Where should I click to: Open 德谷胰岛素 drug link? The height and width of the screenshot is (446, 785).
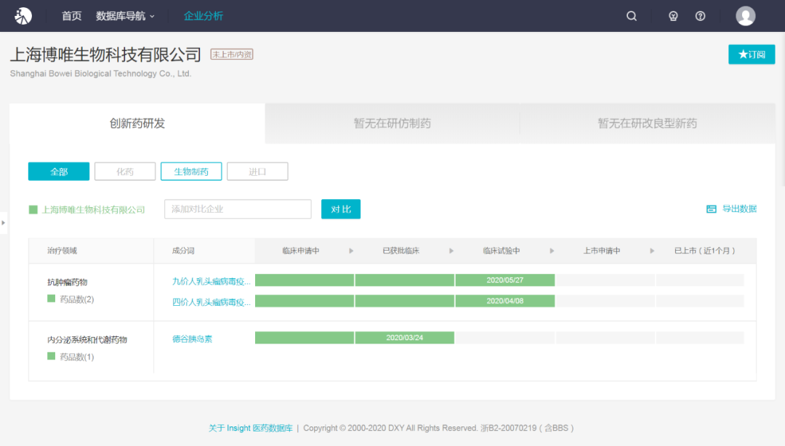[192, 339]
